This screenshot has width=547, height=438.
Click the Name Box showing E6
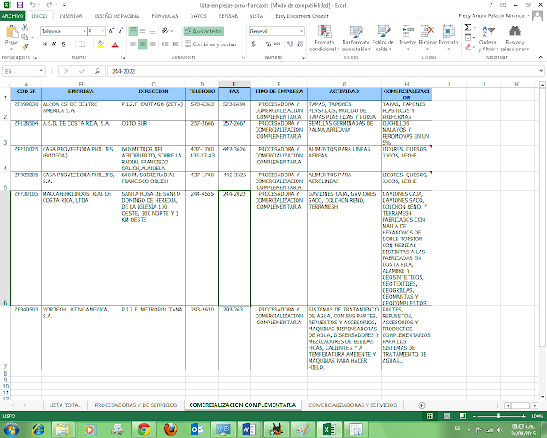click(x=23, y=71)
